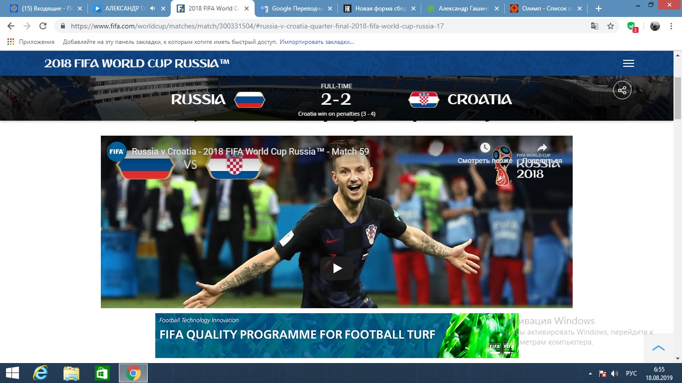Open the FIFA hamburger menu
The image size is (682, 383).
coord(629,63)
